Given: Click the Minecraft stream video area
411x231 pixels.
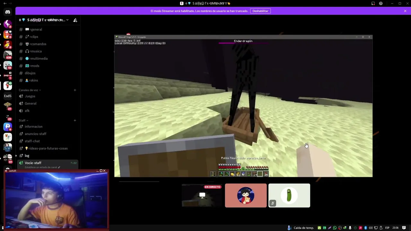Looking at the screenshot, I should click(x=243, y=106).
